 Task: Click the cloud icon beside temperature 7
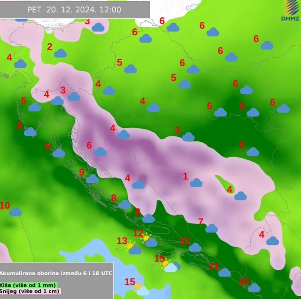click(x=211, y=228)
